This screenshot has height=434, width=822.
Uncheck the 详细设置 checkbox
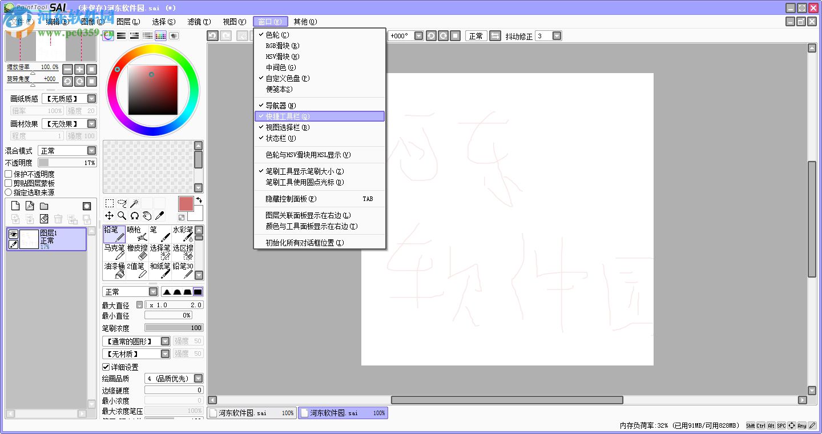106,367
